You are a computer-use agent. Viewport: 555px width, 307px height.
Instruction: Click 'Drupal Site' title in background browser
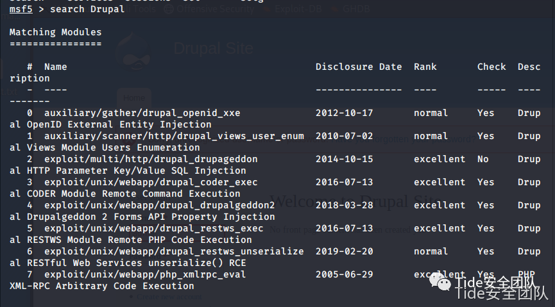tap(214, 48)
